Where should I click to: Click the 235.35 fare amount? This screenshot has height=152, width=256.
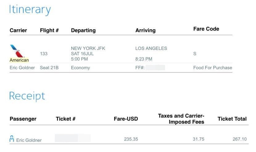131,139
